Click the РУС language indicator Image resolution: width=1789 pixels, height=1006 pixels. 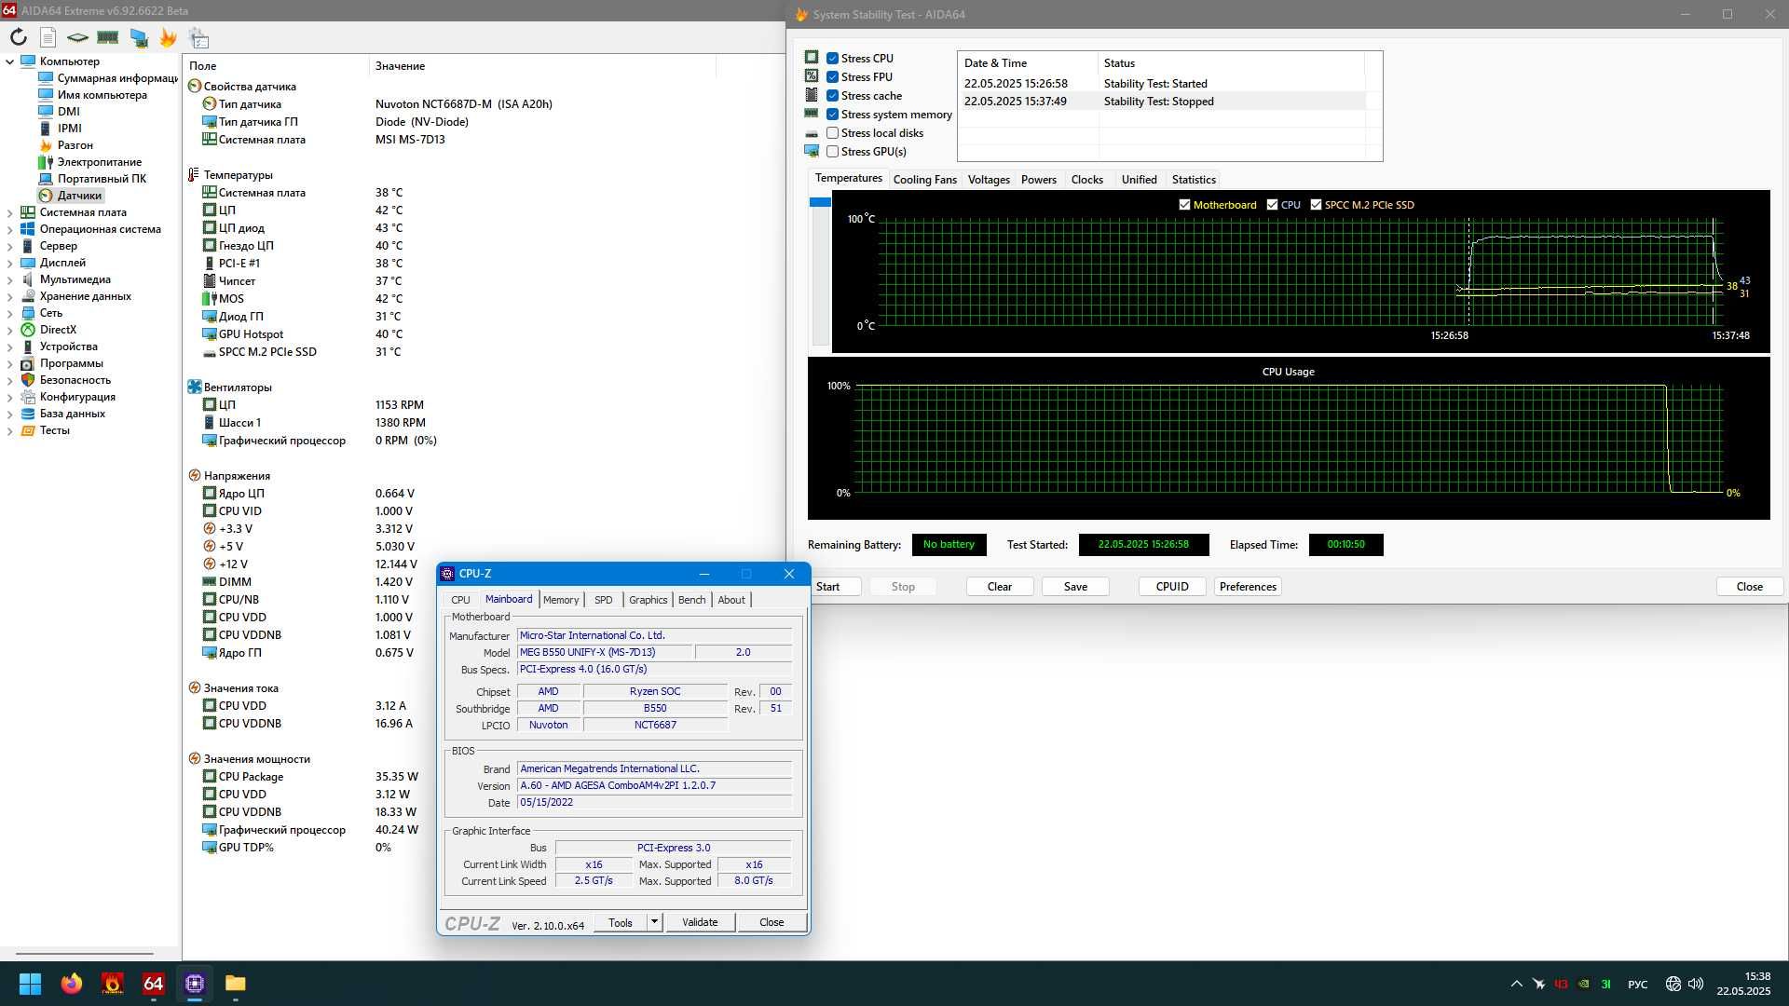click(x=1637, y=985)
